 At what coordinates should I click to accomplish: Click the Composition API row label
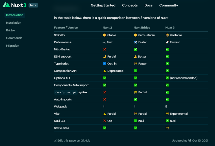65,71
